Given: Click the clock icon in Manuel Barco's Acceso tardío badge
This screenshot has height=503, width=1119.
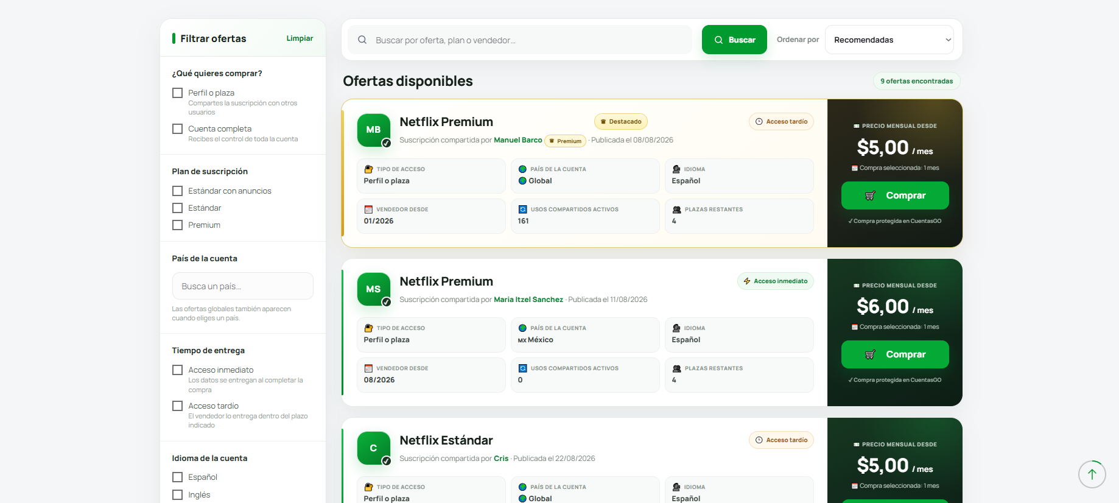Looking at the screenshot, I should pos(759,122).
